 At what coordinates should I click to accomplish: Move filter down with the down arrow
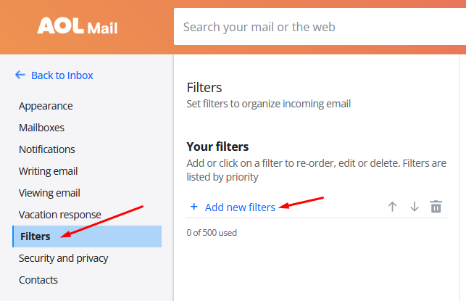point(415,207)
